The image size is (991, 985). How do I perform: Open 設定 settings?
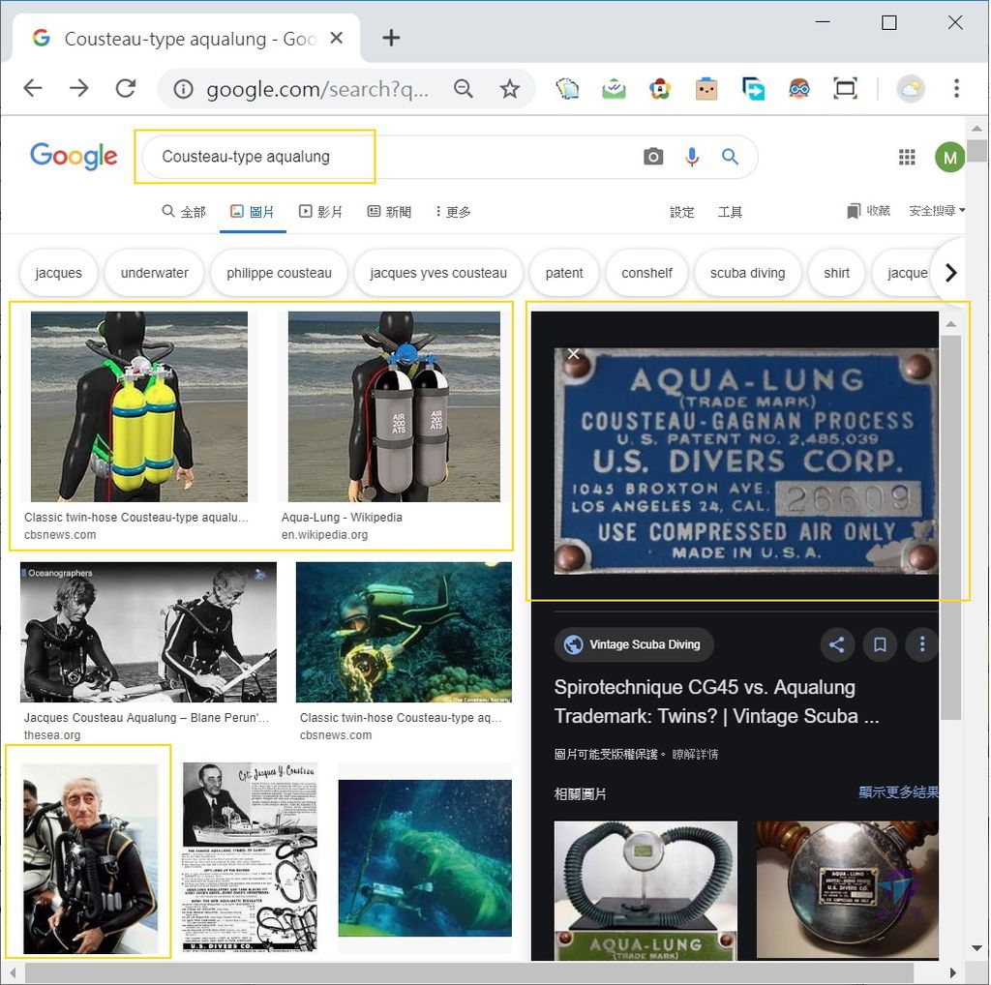[x=682, y=212]
